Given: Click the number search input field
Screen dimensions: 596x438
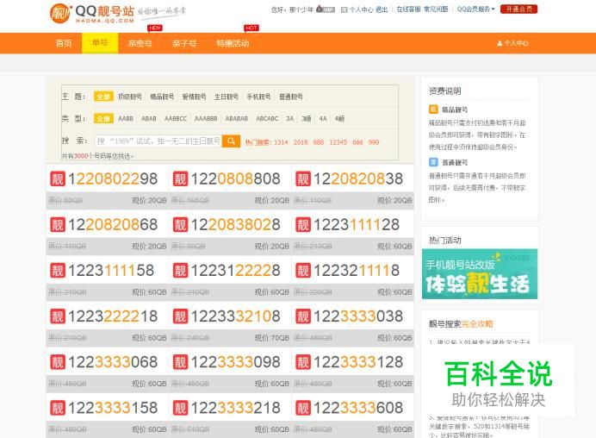Looking at the screenshot, I should pyautogui.click(x=158, y=141).
